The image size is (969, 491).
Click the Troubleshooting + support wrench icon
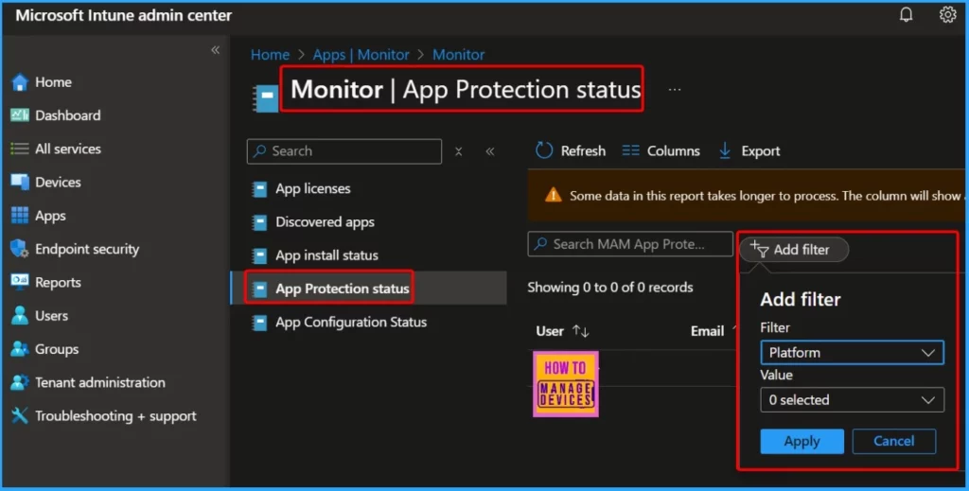[x=20, y=415]
